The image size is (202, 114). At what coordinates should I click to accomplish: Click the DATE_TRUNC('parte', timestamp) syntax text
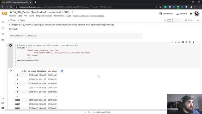tap(24, 36)
